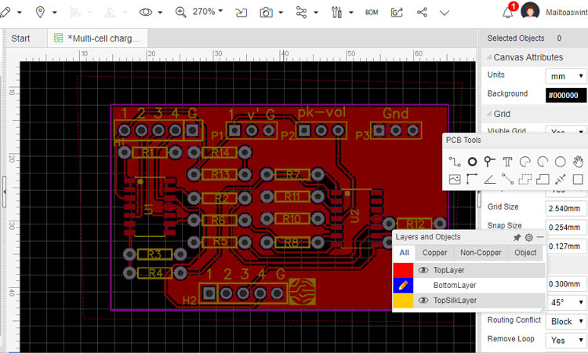Open the 45° routing angle dropdown
Image resolution: width=588 pixels, height=354 pixels.
(566, 302)
